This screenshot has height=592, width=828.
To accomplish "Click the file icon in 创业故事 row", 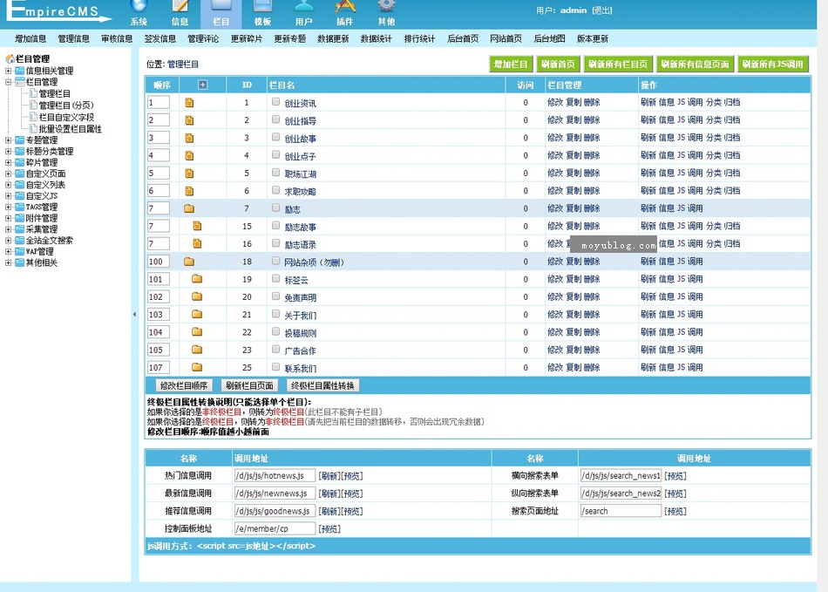I will point(190,138).
